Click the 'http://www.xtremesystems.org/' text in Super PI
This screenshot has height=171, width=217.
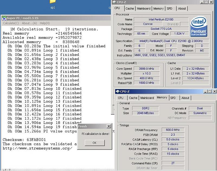point(37,148)
